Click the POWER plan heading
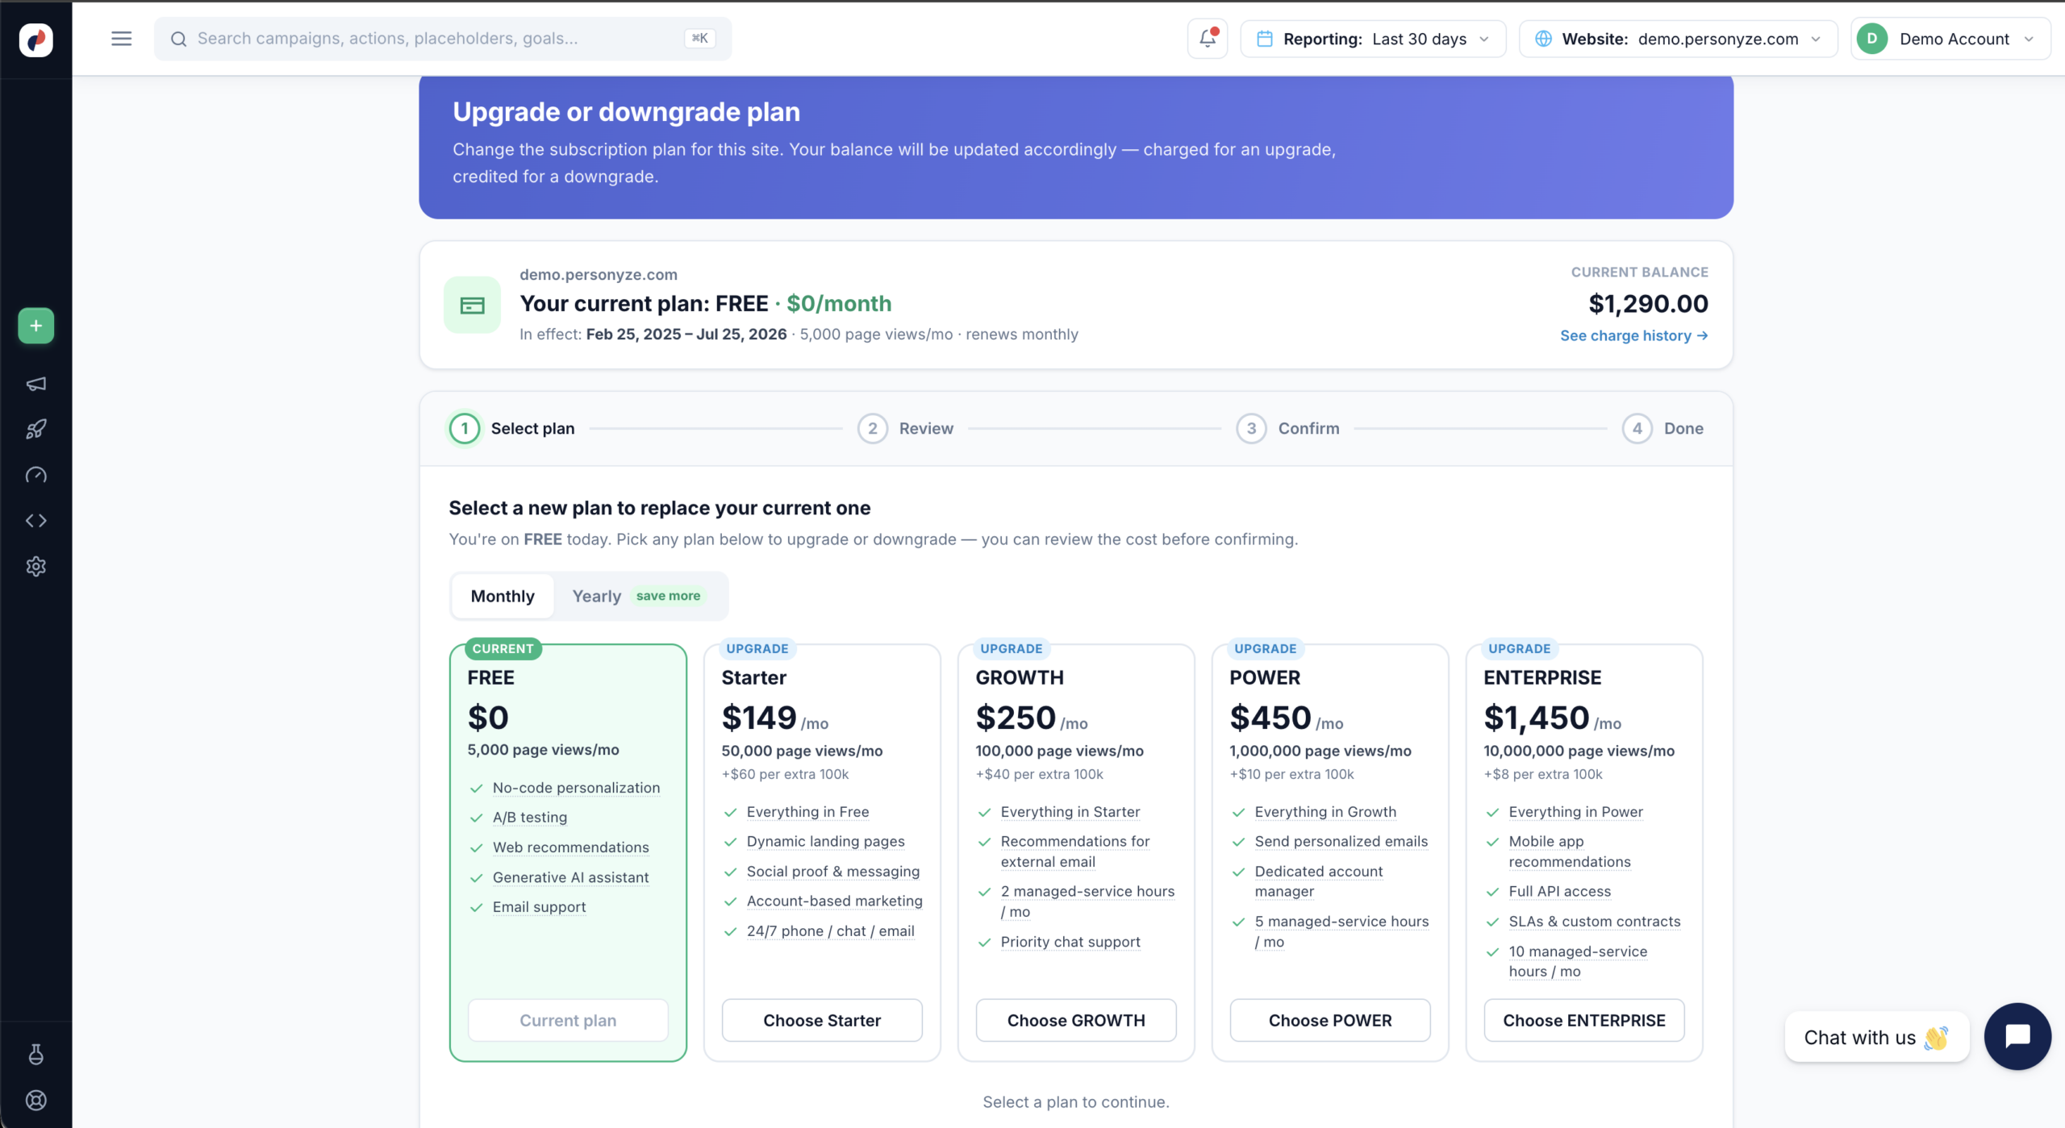The image size is (2065, 1128). coord(1265,678)
